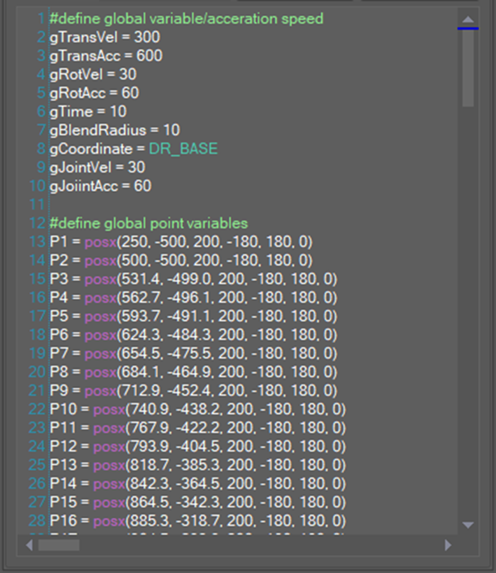Click the vertical scrollbar thumb
496x573 pixels.
[x=468, y=67]
